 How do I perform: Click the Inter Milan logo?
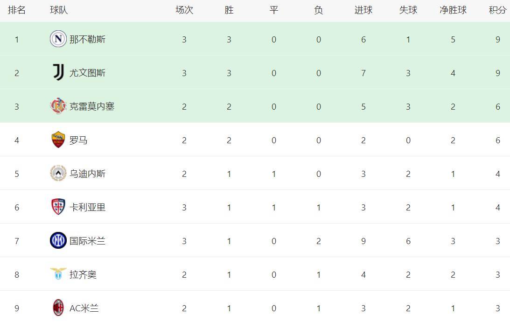58,241
